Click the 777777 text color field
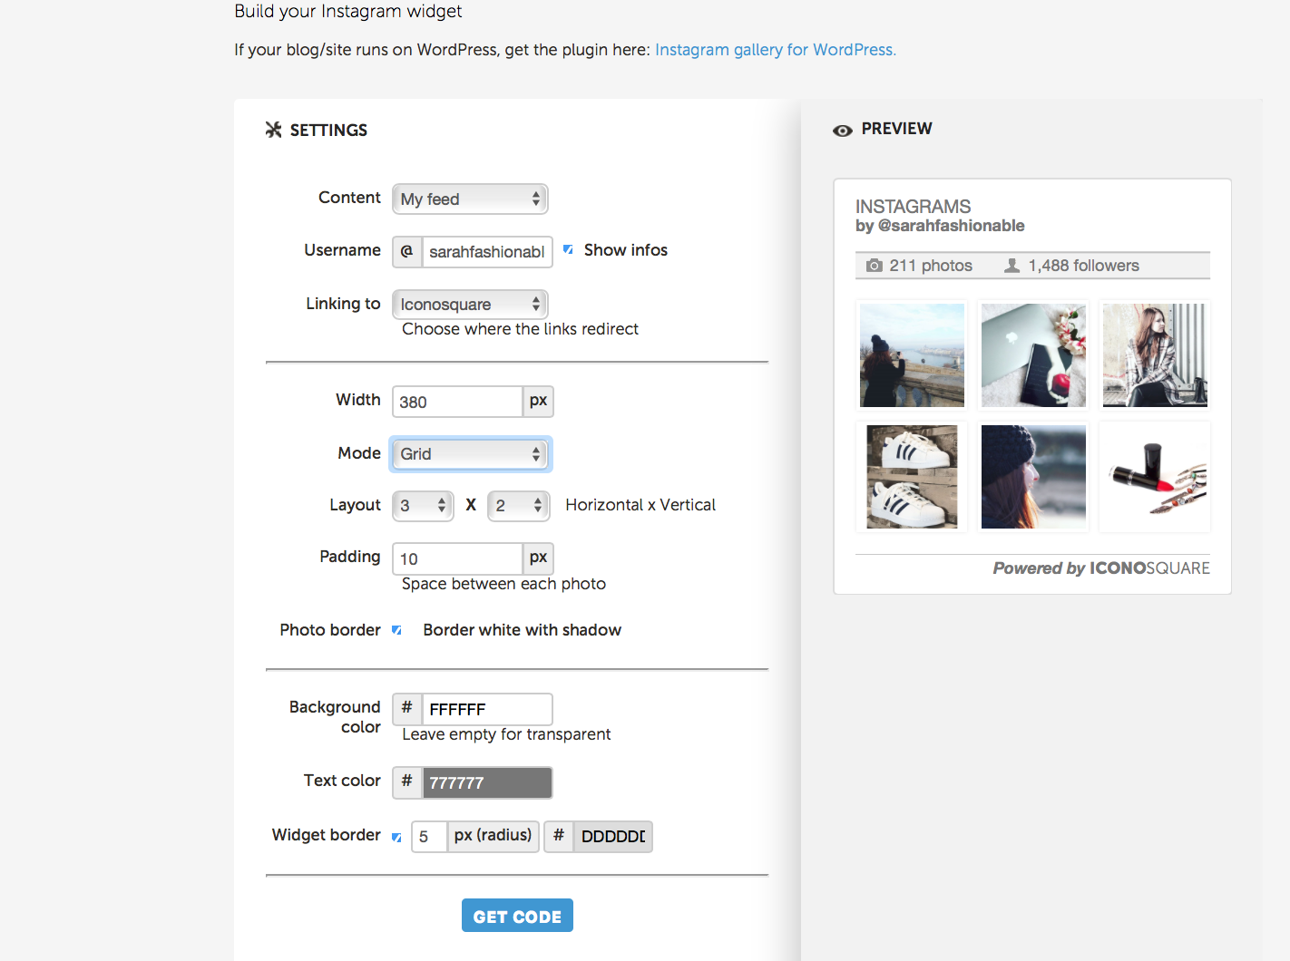1290x961 pixels. click(487, 782)
